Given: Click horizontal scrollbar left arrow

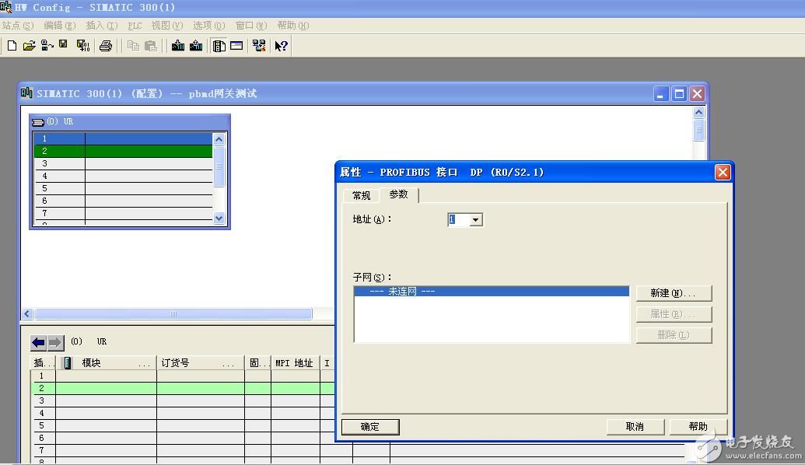Looking at the screenshot, I should click(x=27, y=313).
